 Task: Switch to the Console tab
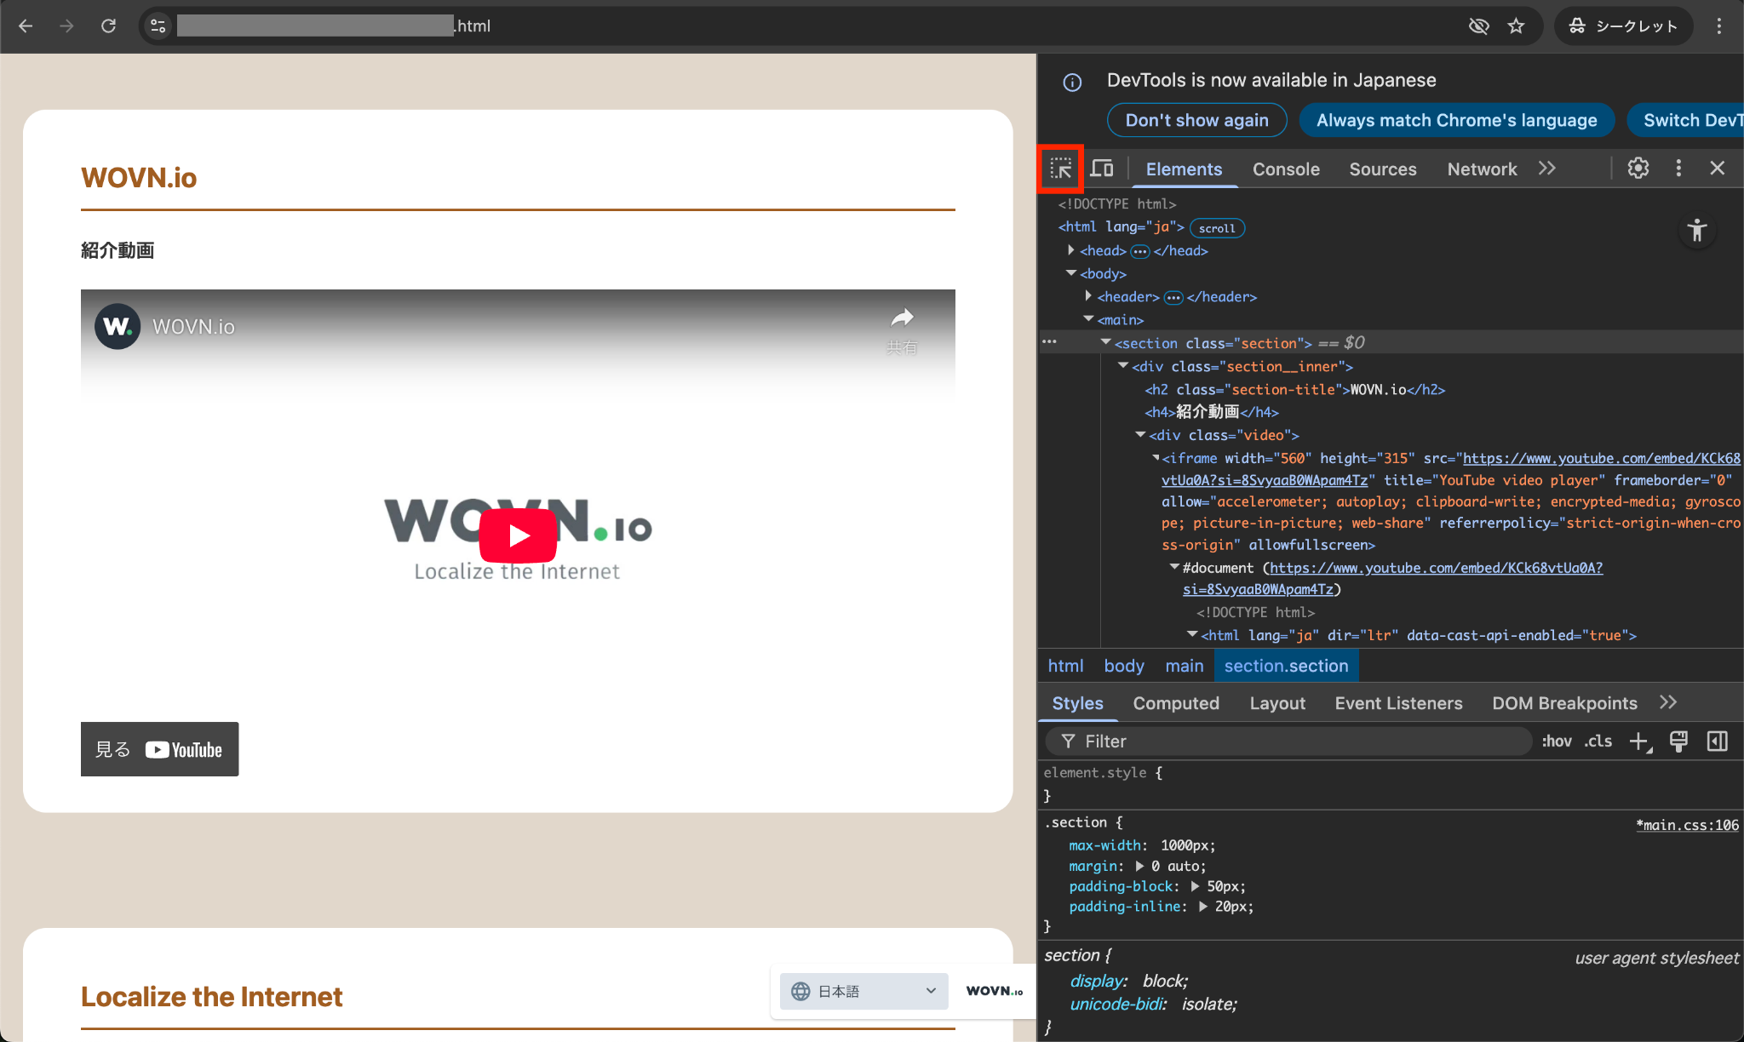tap(1286, 169)
